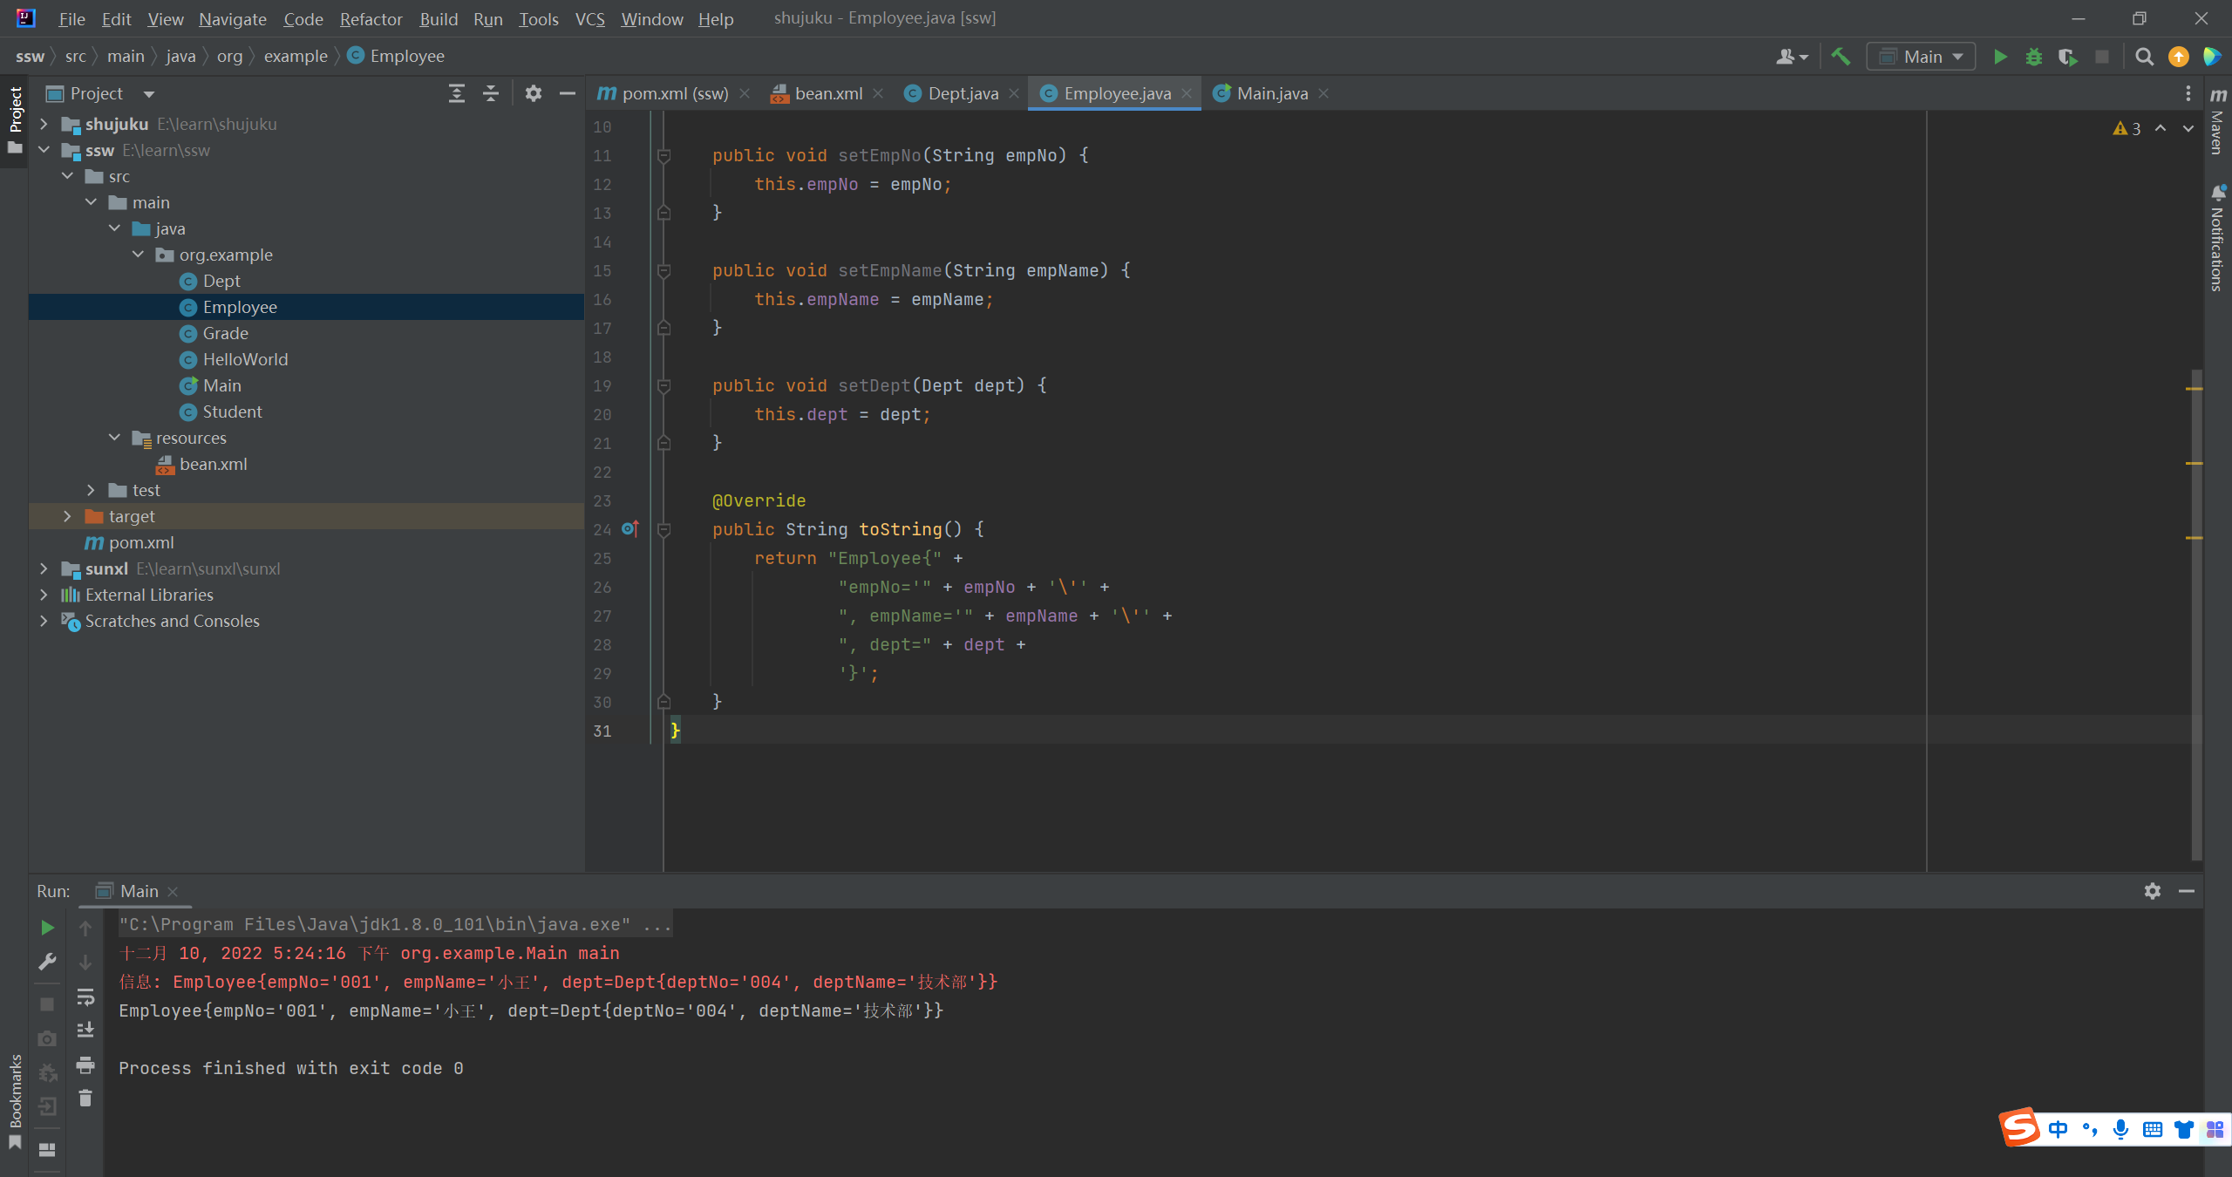Click the Debug bug icon
This screenshot has width=2232, height=1177.
(x=2033, y=57)
